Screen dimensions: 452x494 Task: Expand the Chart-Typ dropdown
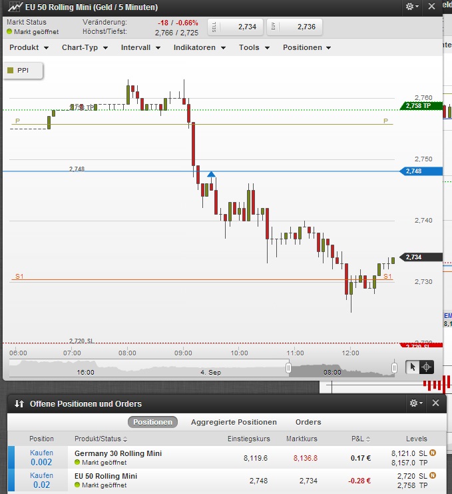[x=84, y=48]
